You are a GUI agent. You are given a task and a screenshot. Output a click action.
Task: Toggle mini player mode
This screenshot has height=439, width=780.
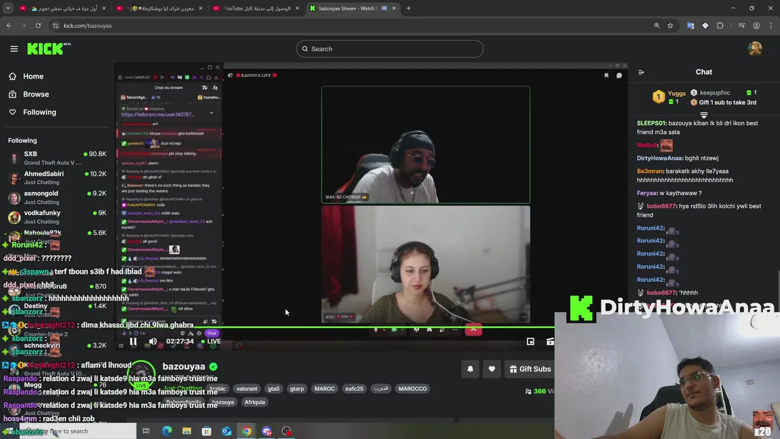[530, 341]
